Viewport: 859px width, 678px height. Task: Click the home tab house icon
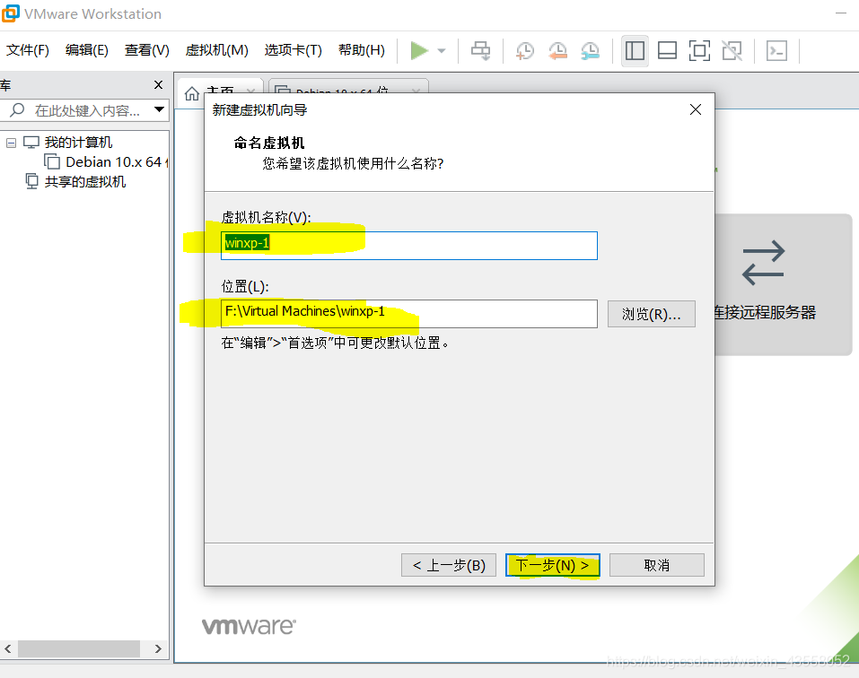pyautogui.click(x=192, y=93)
